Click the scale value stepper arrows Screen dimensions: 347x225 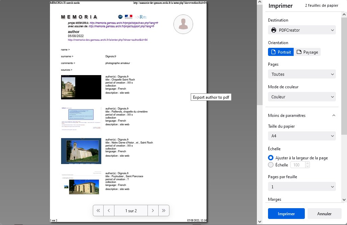pos(308,165)
